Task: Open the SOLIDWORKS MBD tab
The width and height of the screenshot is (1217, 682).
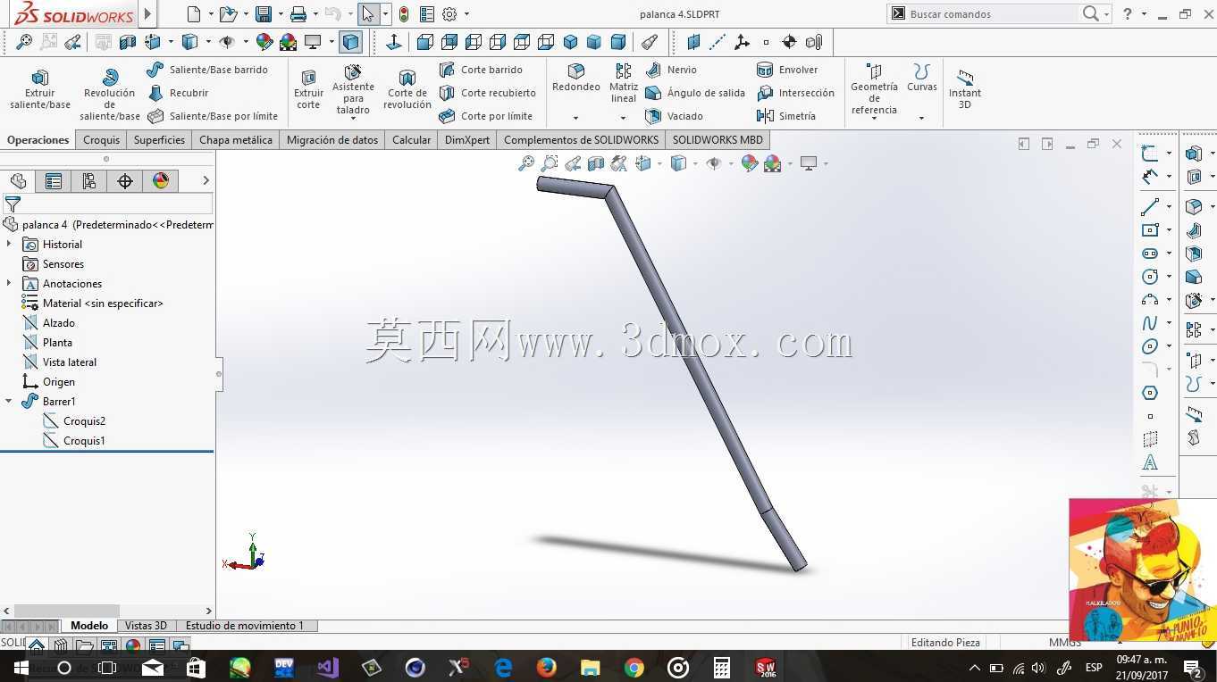Action: click(718, 139)
